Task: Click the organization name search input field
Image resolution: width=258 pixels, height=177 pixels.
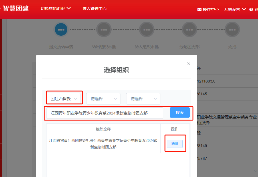Action: point(104,113)
